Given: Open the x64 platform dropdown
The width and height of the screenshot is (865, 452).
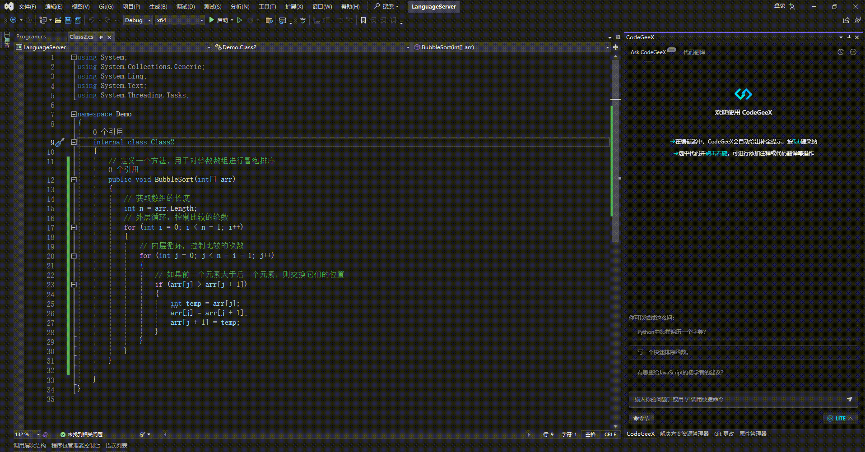Looking at the screenshot, I should (180, 20).
